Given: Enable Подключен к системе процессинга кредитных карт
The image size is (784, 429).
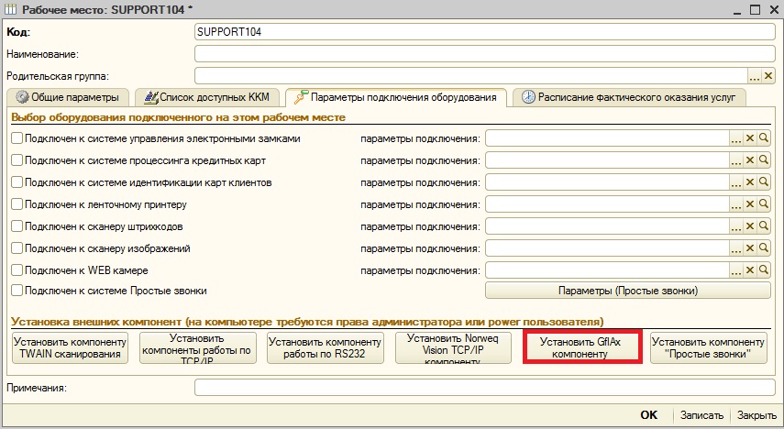Looking at the screenshot, I should 17,160.
